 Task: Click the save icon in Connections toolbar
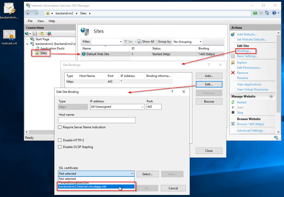pyautogui.click(x=35, y=34)
